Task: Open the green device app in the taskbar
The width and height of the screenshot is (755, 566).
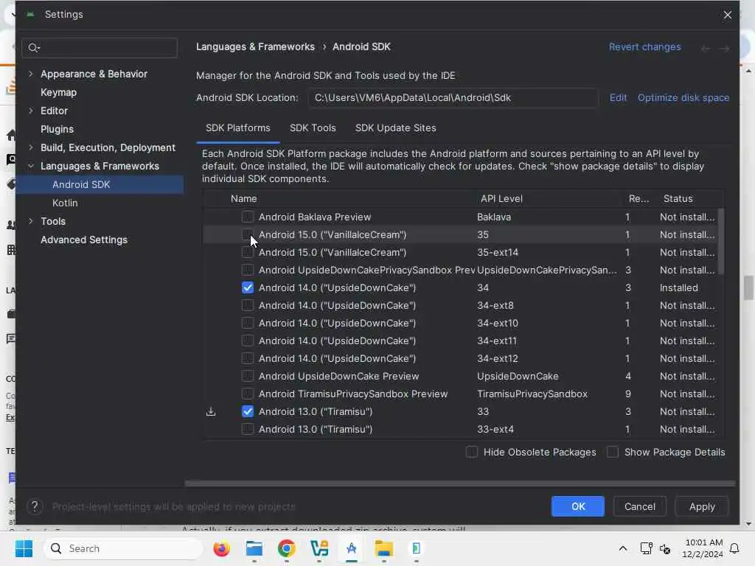Action: point(417,548)
